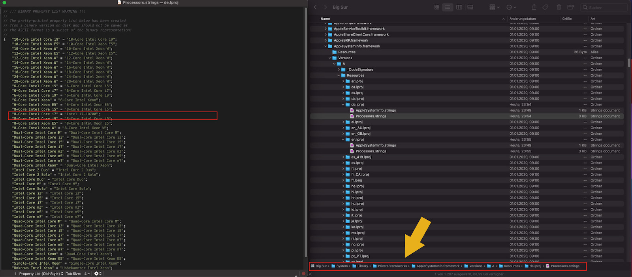The image size is (632, 277).
Task: Select the hu.lproj folder row
Action: [467, 204]
